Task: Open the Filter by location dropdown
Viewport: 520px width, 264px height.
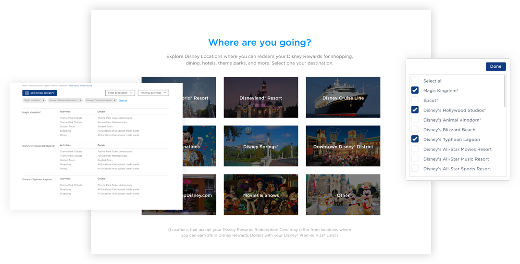Action: (120, 93)
